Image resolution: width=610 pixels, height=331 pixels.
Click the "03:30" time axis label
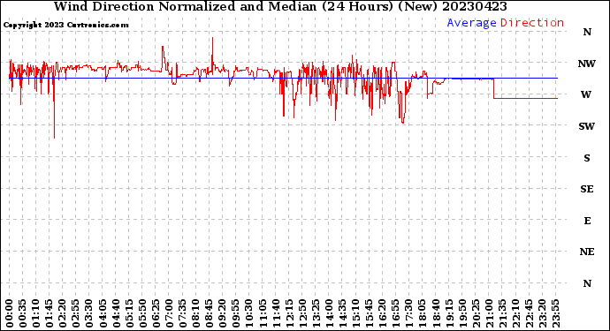89,313
